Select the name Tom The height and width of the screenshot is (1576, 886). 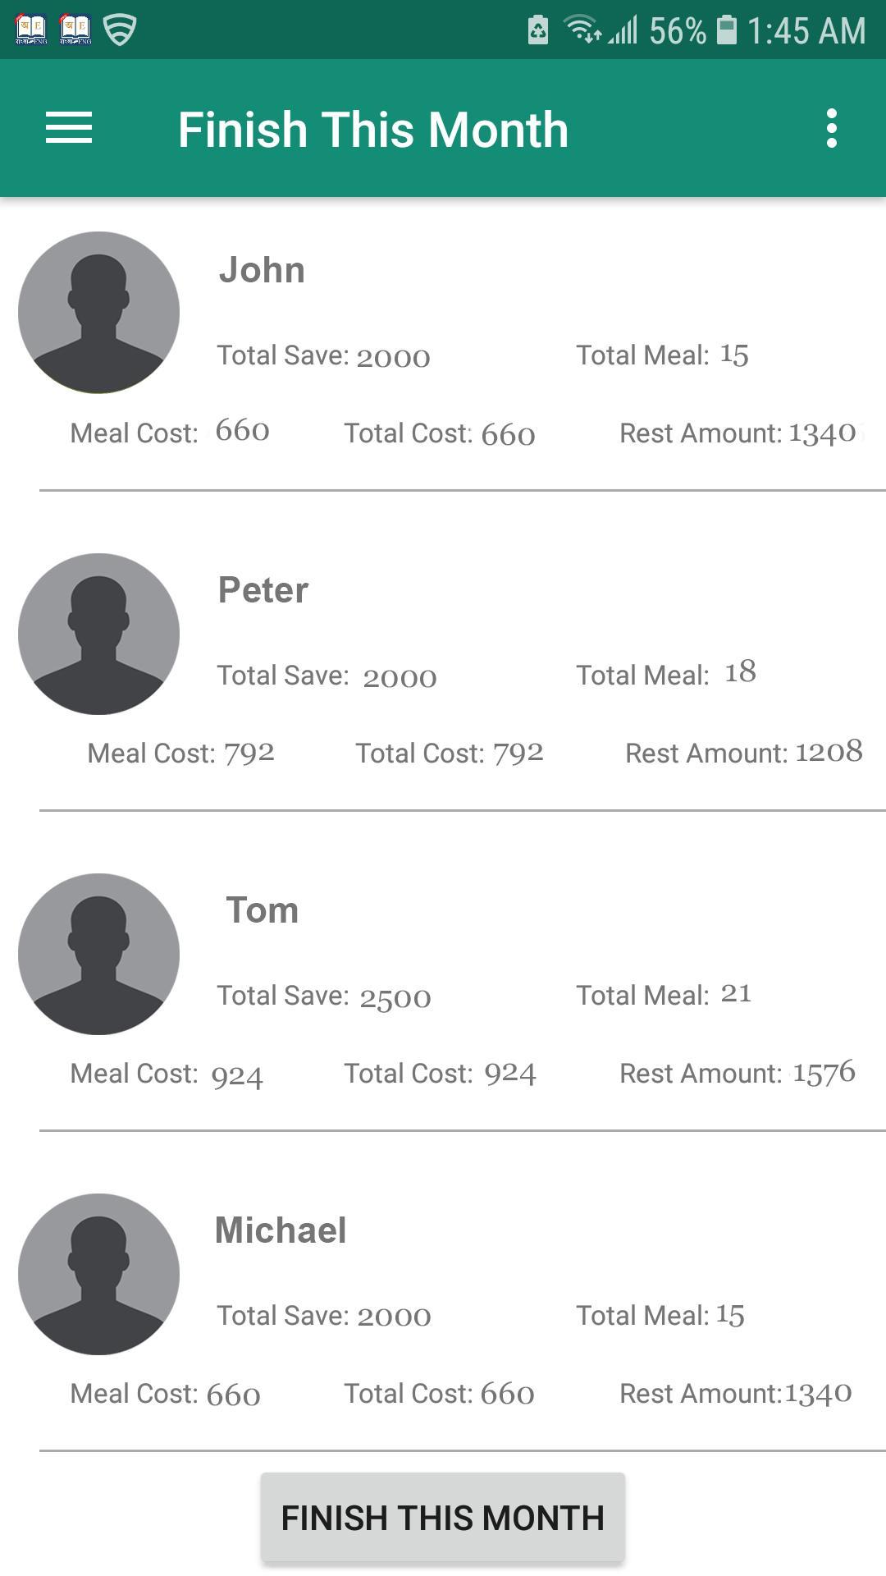[x=263, y=910]
